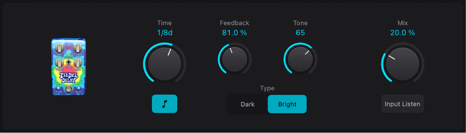The image size is (466, 133).
Task: Enable the Input Listen button
Action: click(403, 104)
